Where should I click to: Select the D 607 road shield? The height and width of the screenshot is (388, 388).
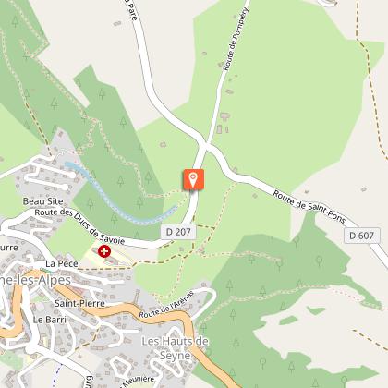361,236
